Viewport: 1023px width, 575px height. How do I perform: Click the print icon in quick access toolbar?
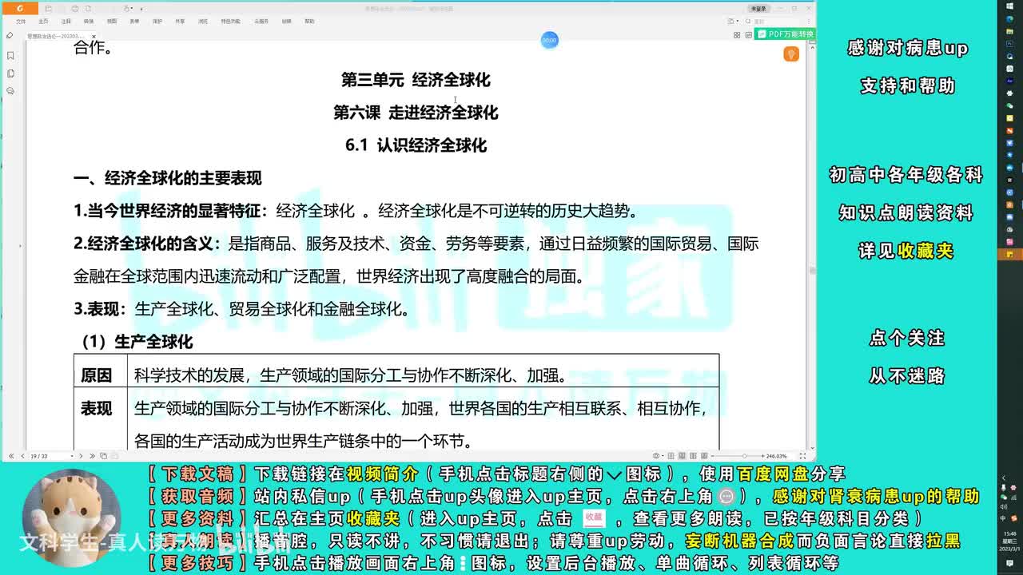(x=74, y=9)
